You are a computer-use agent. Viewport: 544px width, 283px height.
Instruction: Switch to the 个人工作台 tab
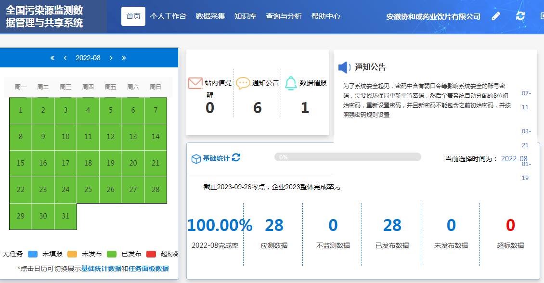[x=168, y=16]
